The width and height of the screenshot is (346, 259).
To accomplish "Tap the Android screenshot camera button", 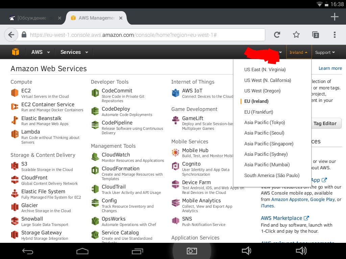I will coord(192,251).
